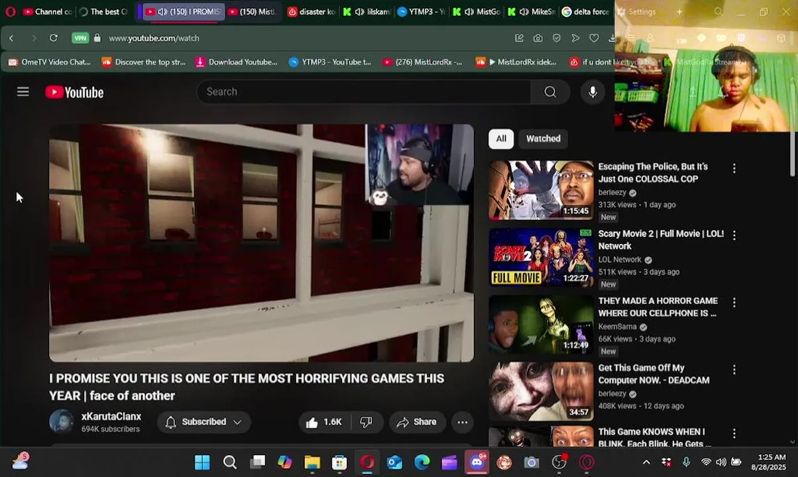Dislike the video with thumbs down
Image resolution: width=798 pixels, height=477 pixels.
(x=366, y=422)
